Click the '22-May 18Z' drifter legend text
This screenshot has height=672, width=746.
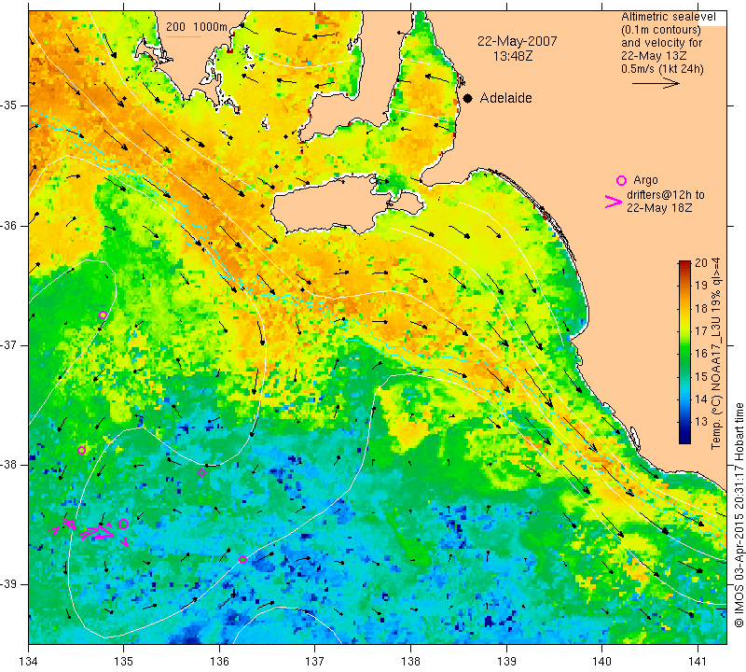[659, 207]
